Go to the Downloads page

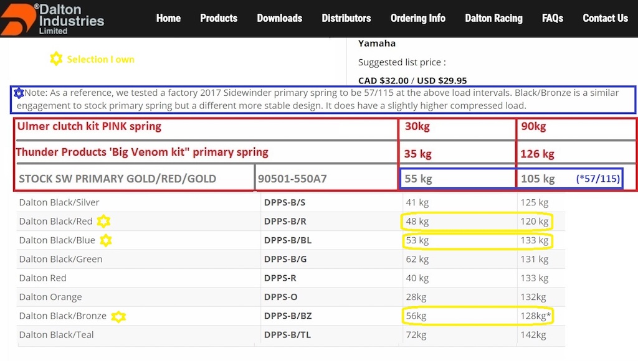coord(280,18)
